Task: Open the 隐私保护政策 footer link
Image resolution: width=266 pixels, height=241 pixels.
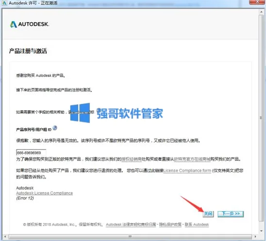Action: 170,225
